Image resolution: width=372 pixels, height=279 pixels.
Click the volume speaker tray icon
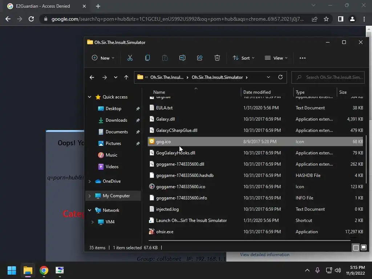coord(338,270)
